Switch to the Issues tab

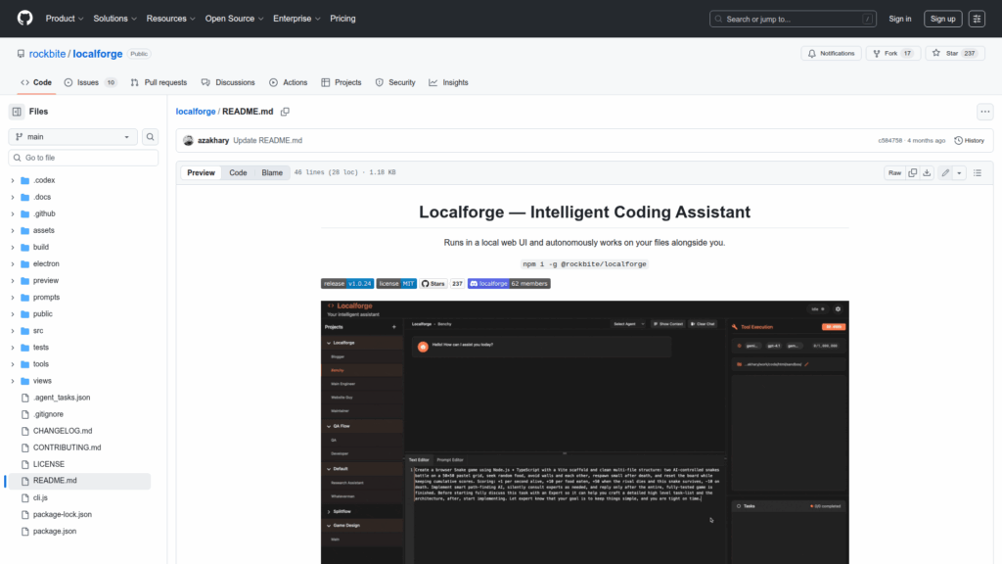click(91, 82)
